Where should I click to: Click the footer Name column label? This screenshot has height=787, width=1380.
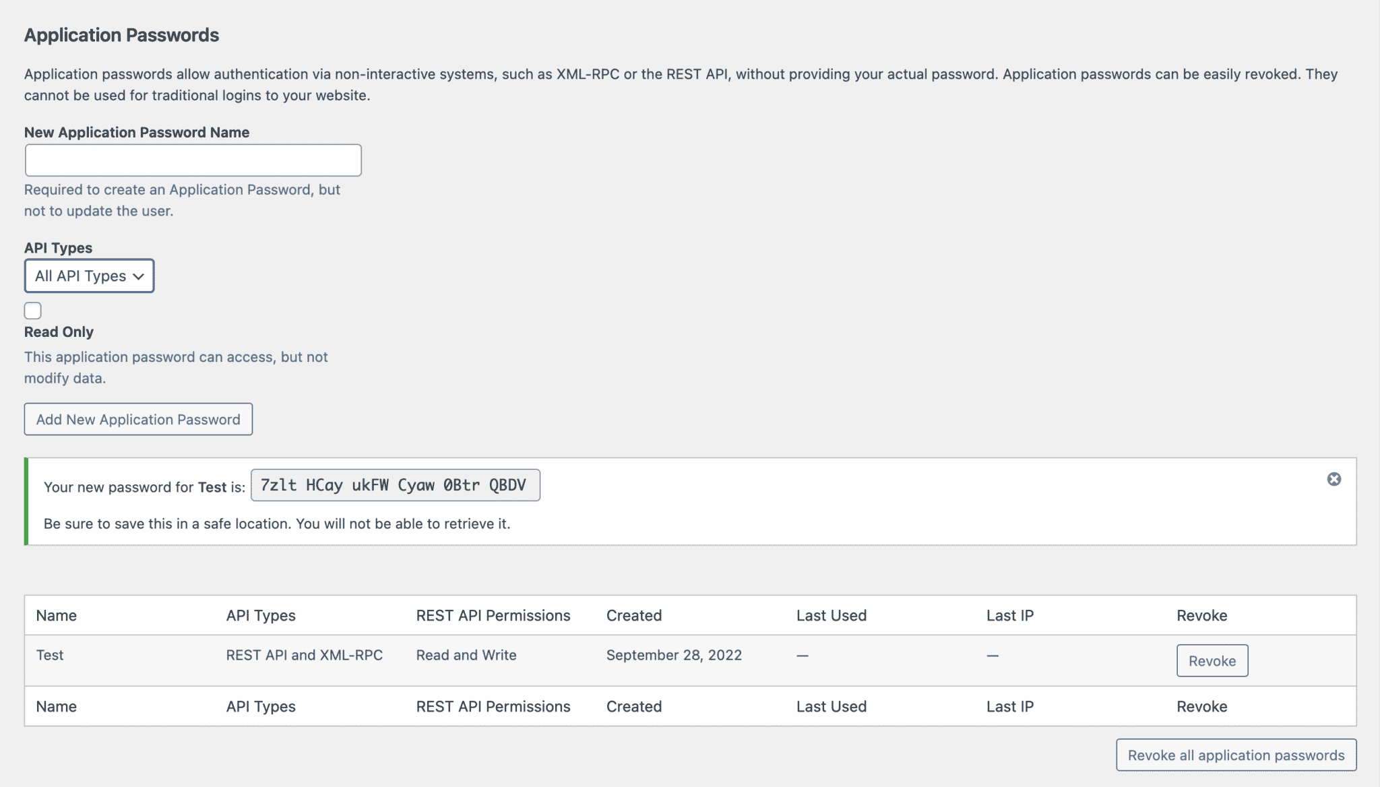click(57, 706)
